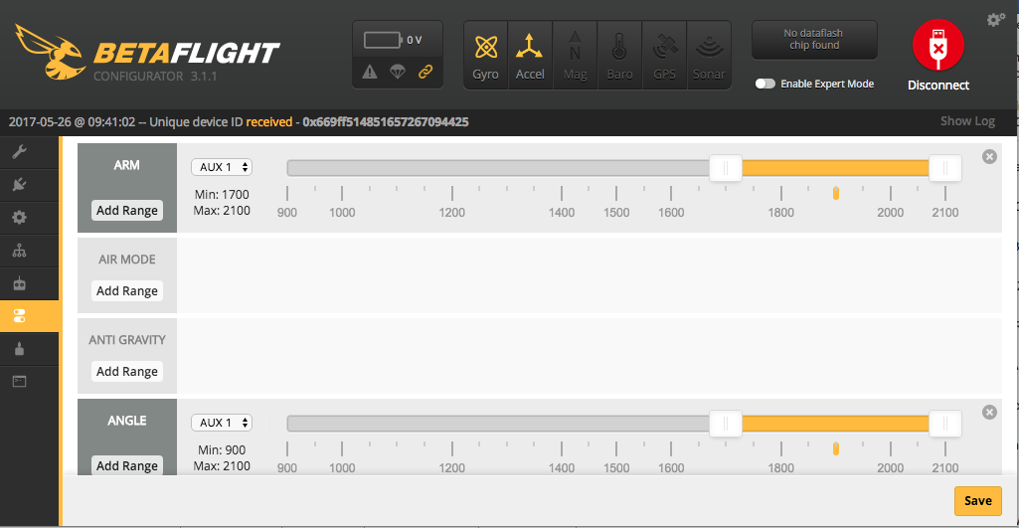
Task: Remove the ARM range with X icon
Action: [989, 157]
